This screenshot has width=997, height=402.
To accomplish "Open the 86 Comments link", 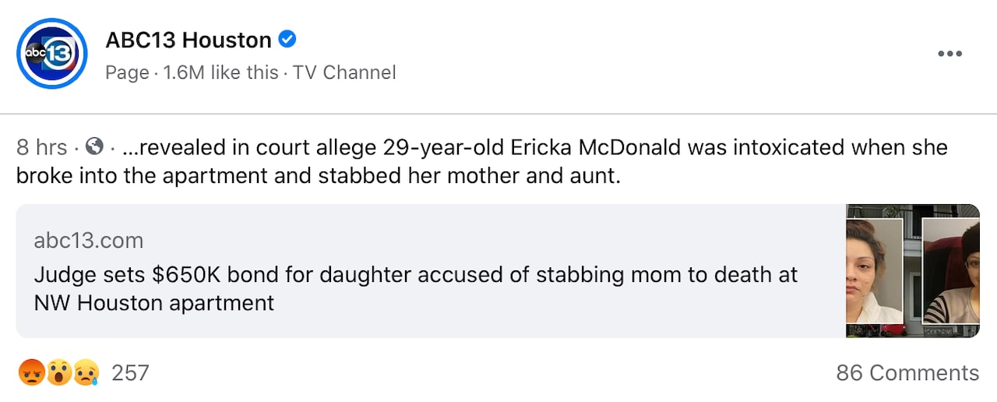I will coord(907,373).
